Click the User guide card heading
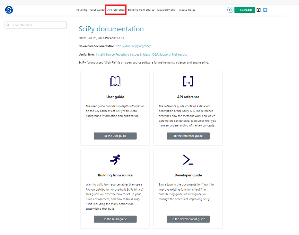 [x=115, y=97]
